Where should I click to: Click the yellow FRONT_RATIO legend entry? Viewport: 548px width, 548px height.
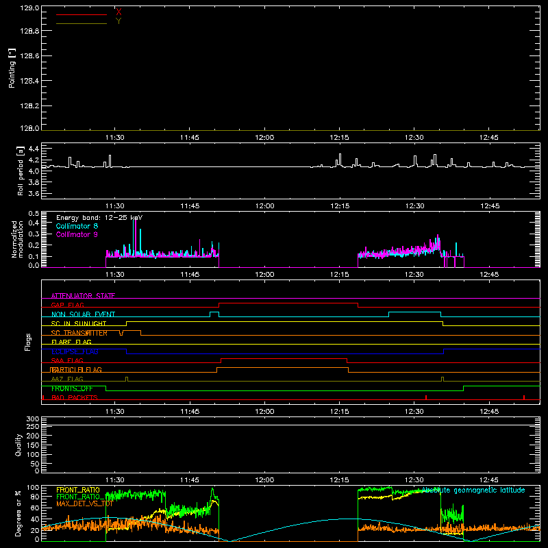tap(78, 490)
